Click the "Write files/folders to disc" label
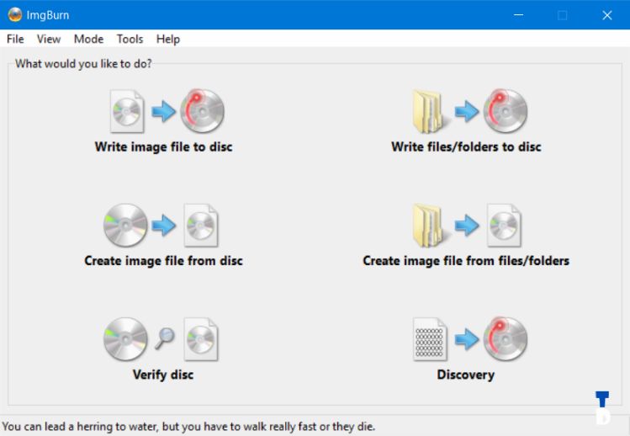Viewport: 630px width, 436px height. pos(466,146)
